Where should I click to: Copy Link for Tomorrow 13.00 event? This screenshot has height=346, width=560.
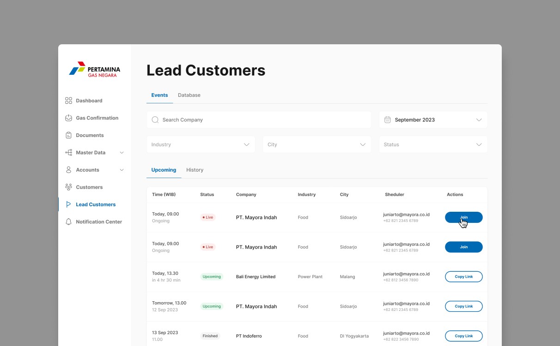(x=464, y=306)
